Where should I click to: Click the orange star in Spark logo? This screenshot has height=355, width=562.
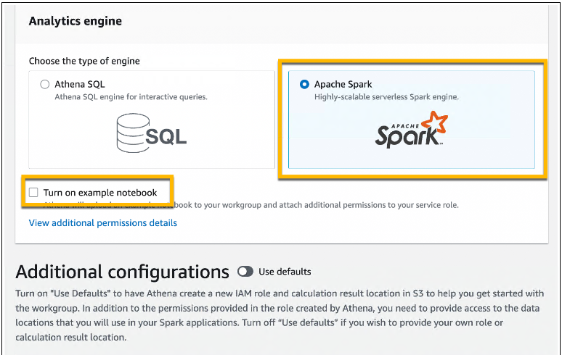434,126
